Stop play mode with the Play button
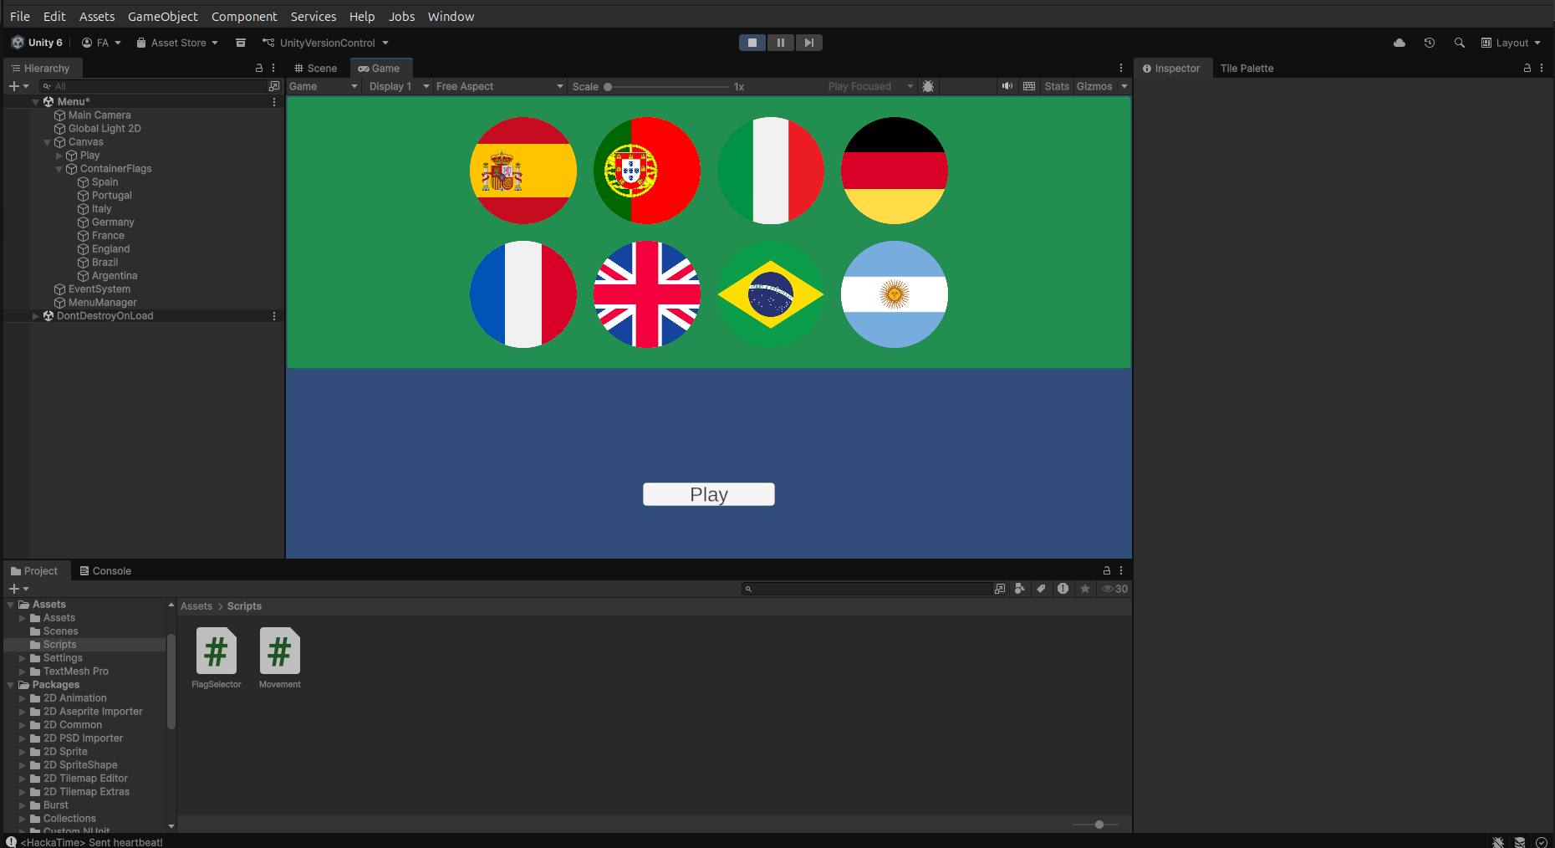This screenshot has height=848, width=1555. click(752, 43)
